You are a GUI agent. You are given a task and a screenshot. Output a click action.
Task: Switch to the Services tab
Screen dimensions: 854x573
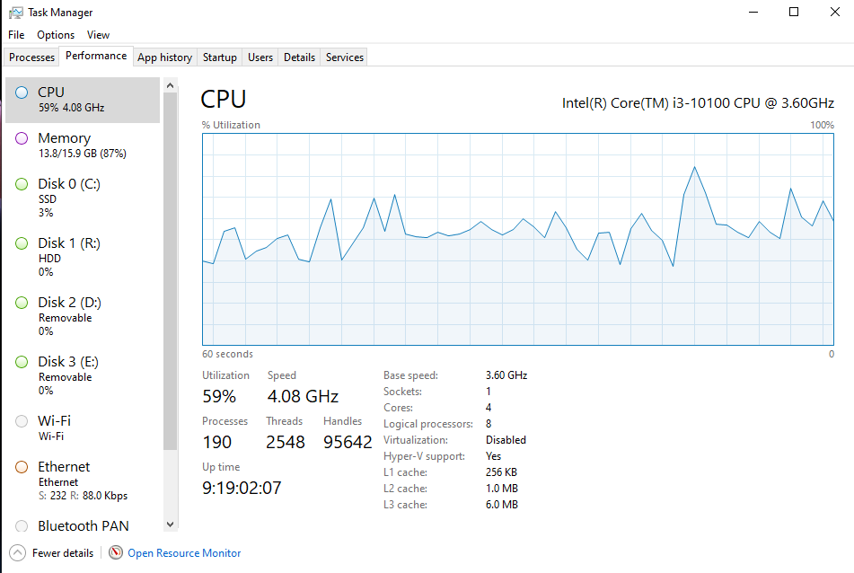coord(343,57)
